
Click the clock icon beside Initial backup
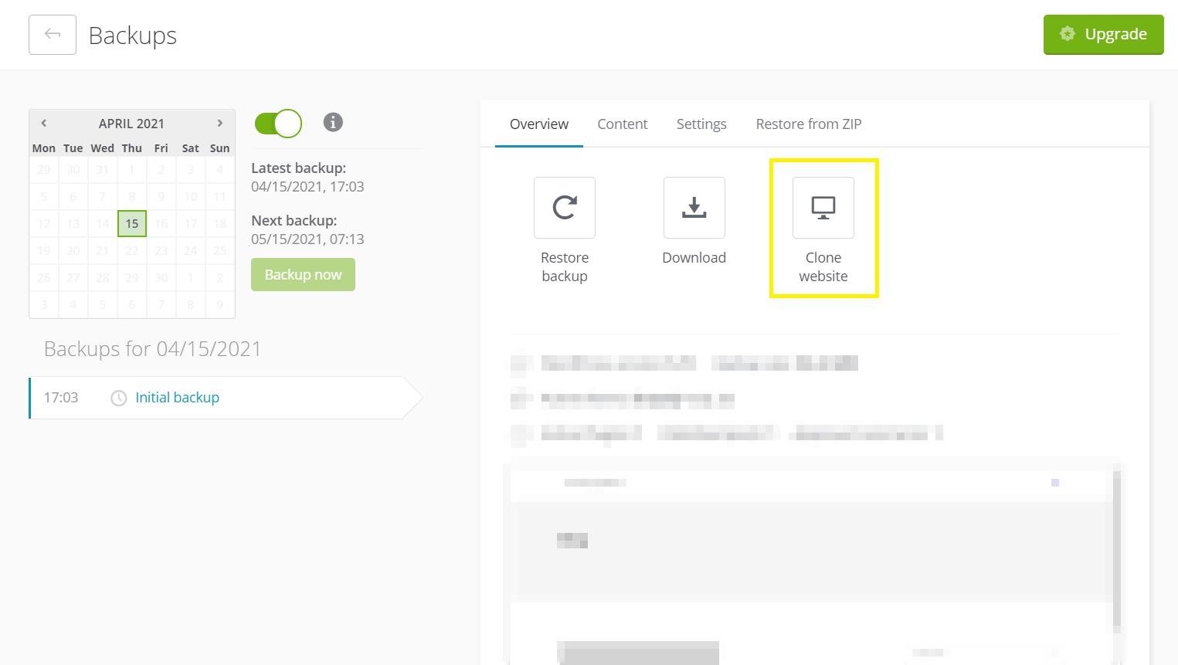pos(119,398)
